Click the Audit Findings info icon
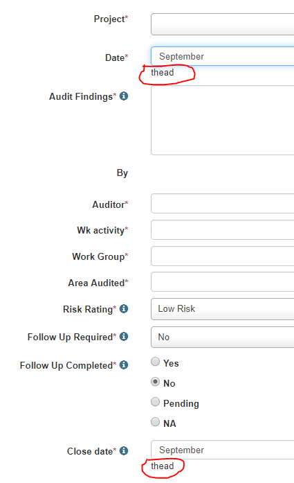 coord(124,96)
